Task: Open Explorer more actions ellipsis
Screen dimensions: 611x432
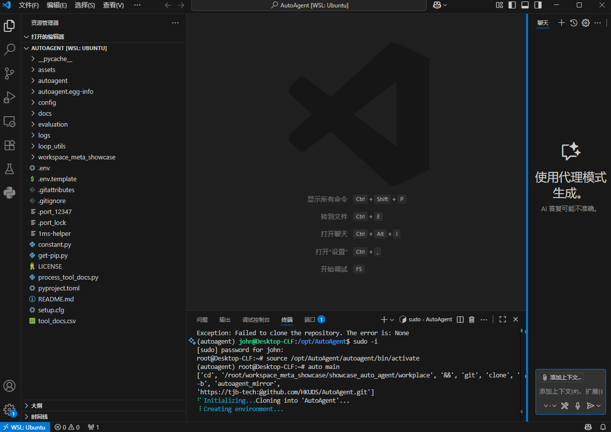Action: 175,23
